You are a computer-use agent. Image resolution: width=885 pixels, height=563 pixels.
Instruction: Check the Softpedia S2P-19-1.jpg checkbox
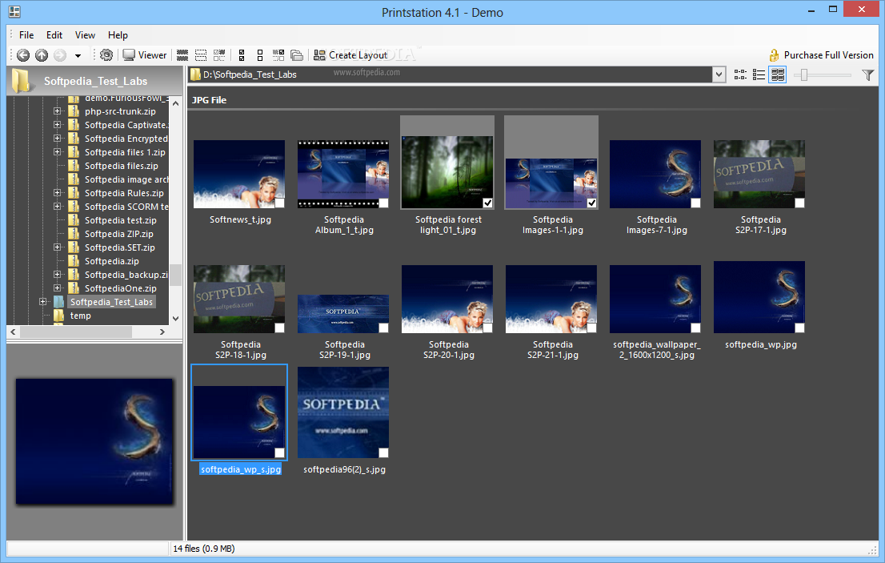pos(384,328)
